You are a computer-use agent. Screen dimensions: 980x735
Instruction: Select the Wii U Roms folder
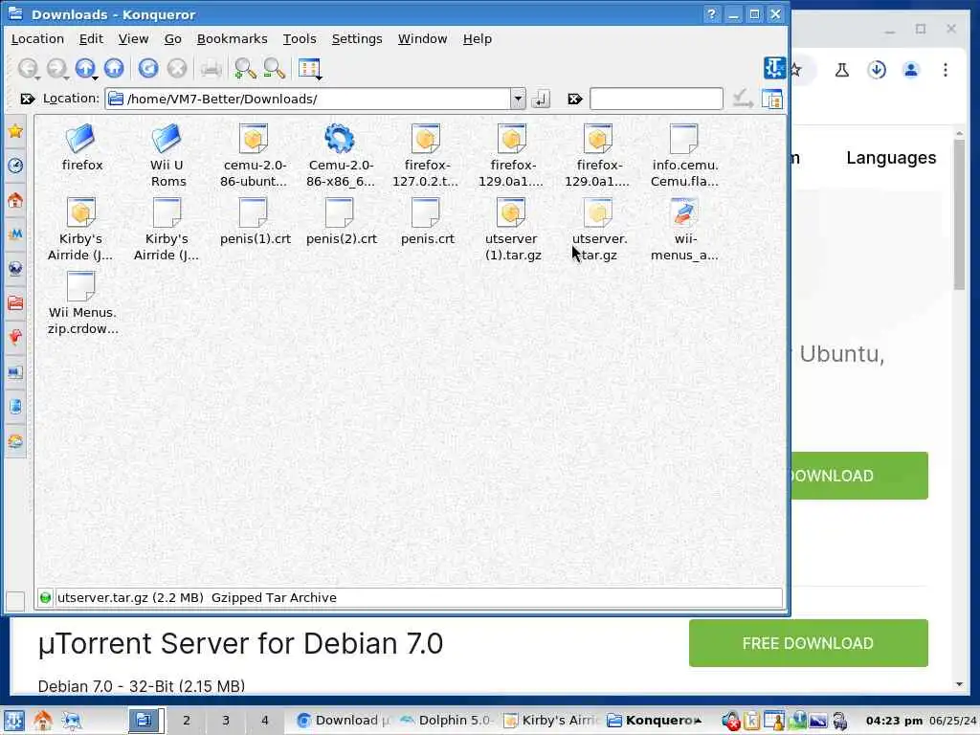click(x=167, y=156)
